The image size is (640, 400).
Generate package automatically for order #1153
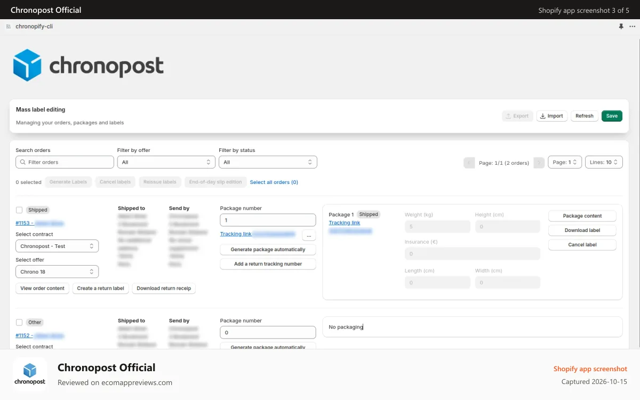[268, 249]
